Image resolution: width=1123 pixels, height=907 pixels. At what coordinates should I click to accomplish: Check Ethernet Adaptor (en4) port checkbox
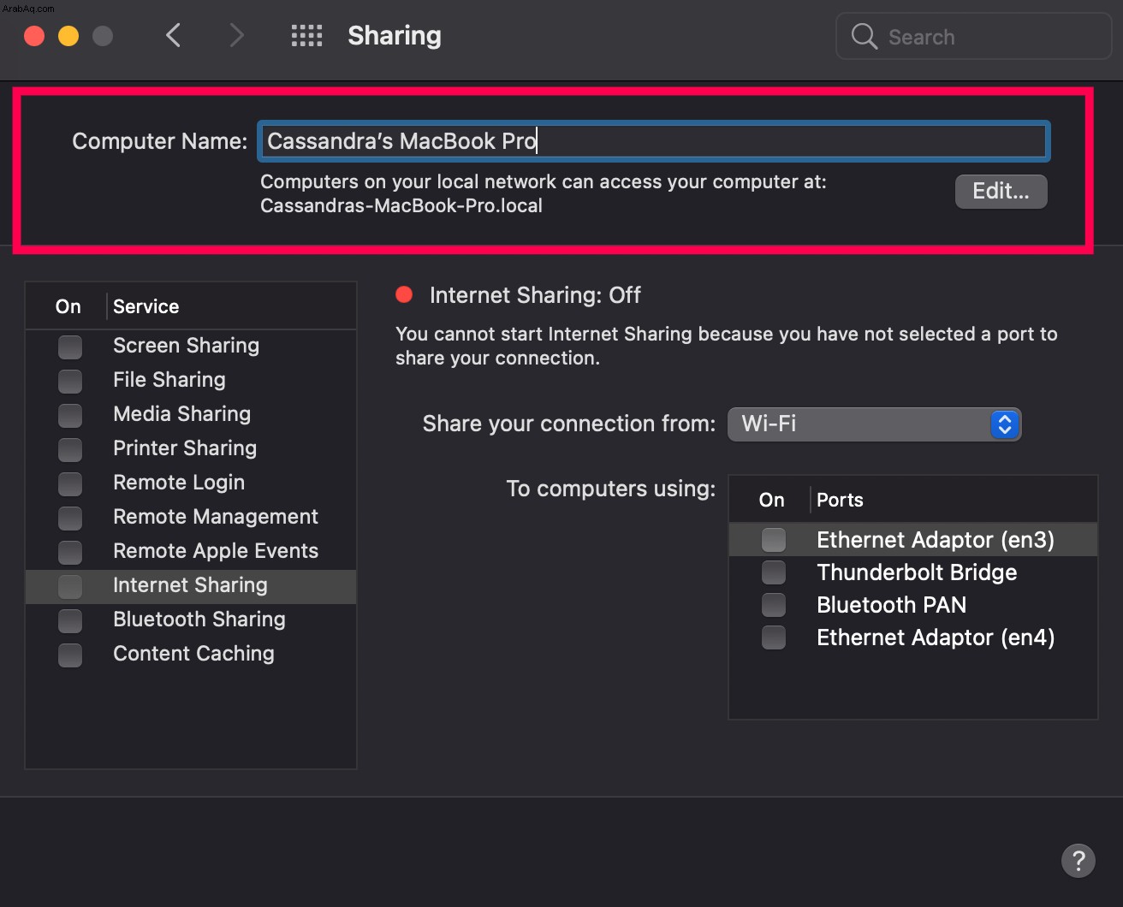[x=774, y=637]
